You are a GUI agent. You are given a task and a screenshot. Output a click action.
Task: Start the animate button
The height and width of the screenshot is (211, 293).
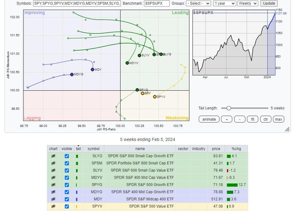[x=209, y=119]
